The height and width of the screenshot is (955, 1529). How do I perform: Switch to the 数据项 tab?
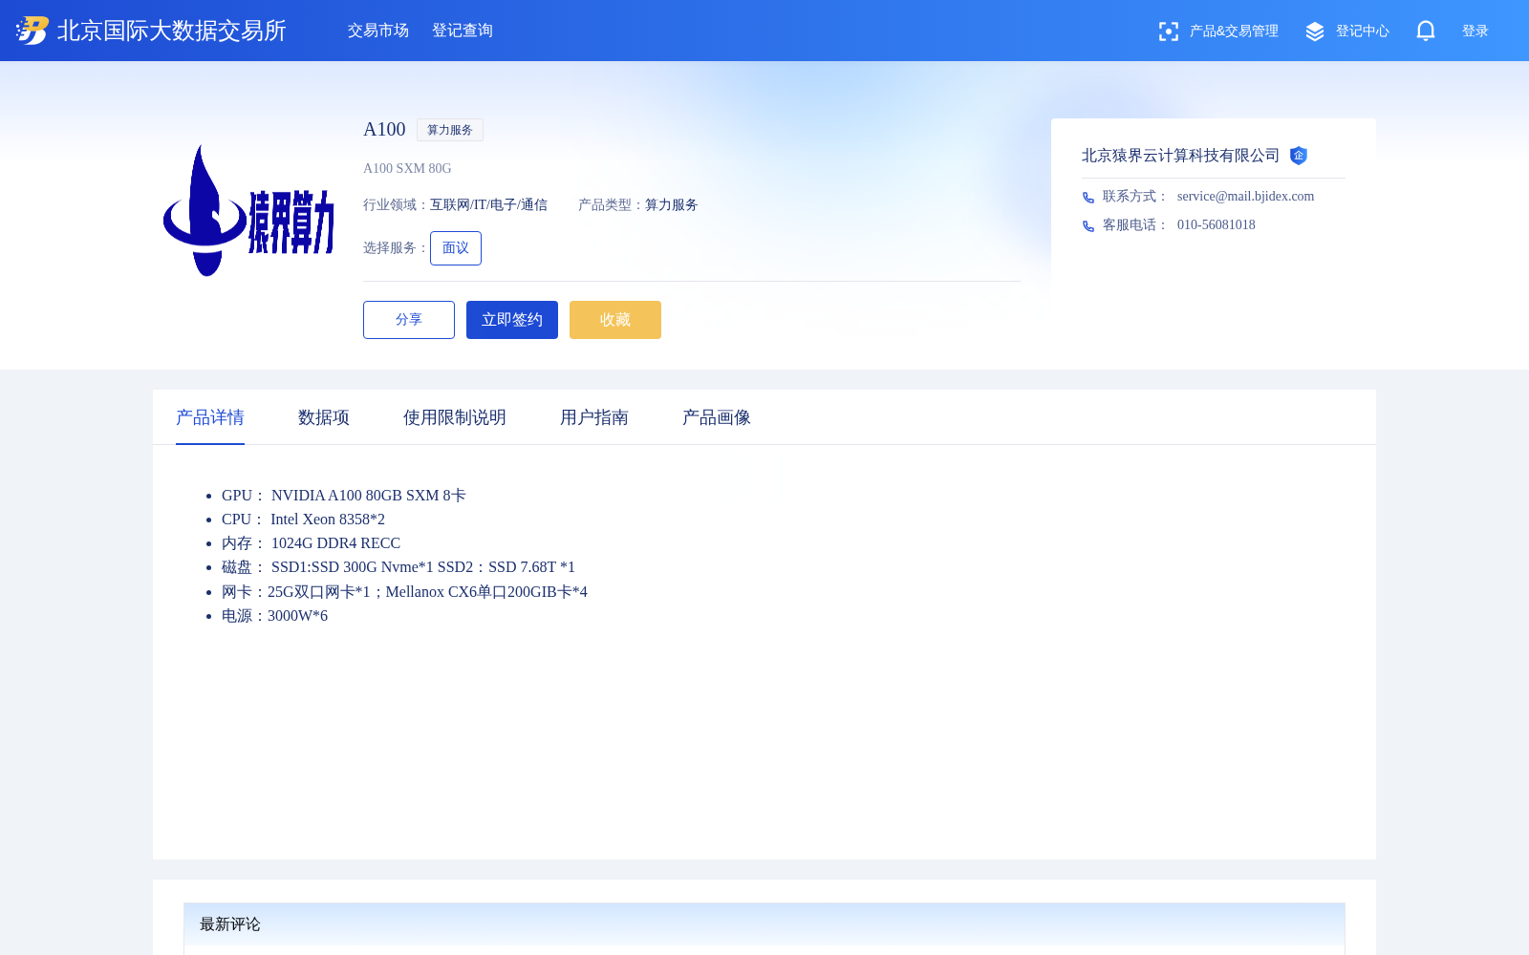tap(324, 417)
